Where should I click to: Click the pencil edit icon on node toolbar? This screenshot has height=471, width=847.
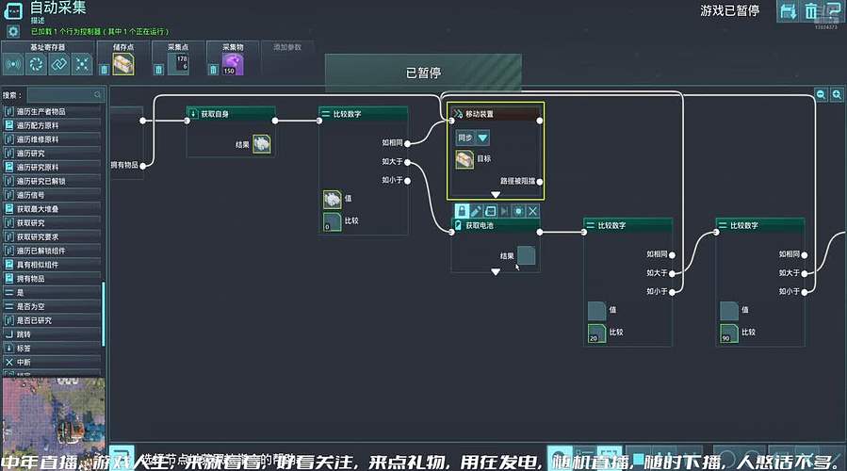coord(476,211)
